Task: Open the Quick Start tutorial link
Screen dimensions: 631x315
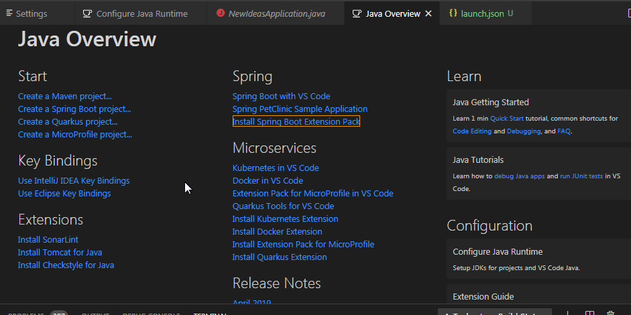Action: pyautogui.click(x=507, y=119)
